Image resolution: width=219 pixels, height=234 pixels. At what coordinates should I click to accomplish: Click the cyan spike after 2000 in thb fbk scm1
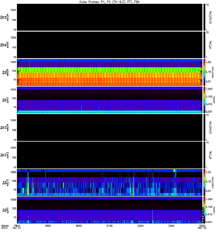click(x=81, y=108)
